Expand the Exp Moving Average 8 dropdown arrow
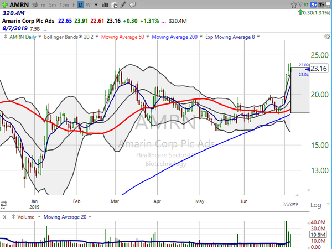This screenshot has width=332, height=249. [x=258, y=37]
